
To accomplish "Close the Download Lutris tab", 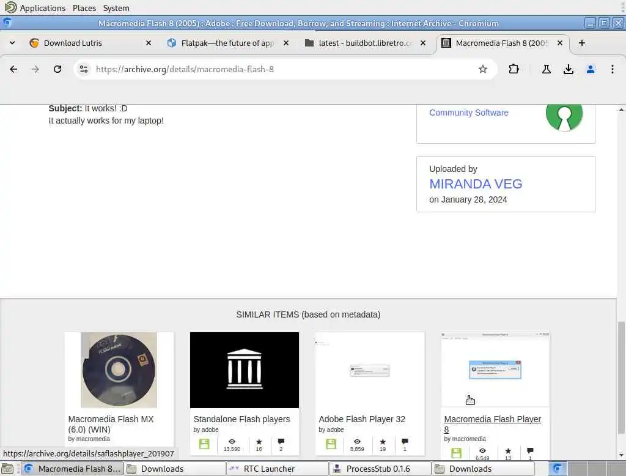I will pyautogui.click(x=148, y=43).
